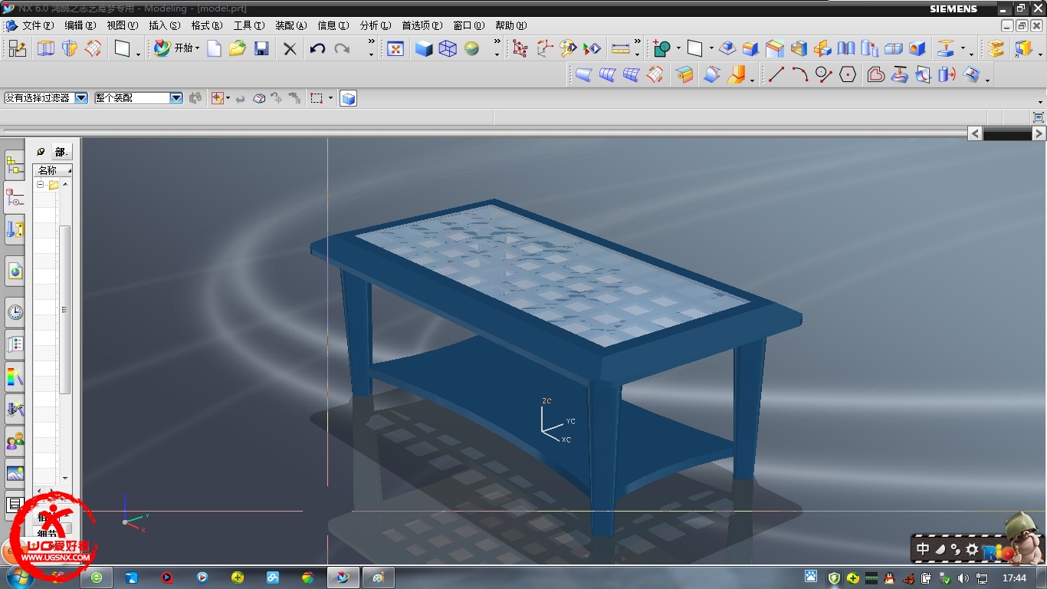
Task: Click the 部. navigator tab button
Action: click(x=61, y=152)
